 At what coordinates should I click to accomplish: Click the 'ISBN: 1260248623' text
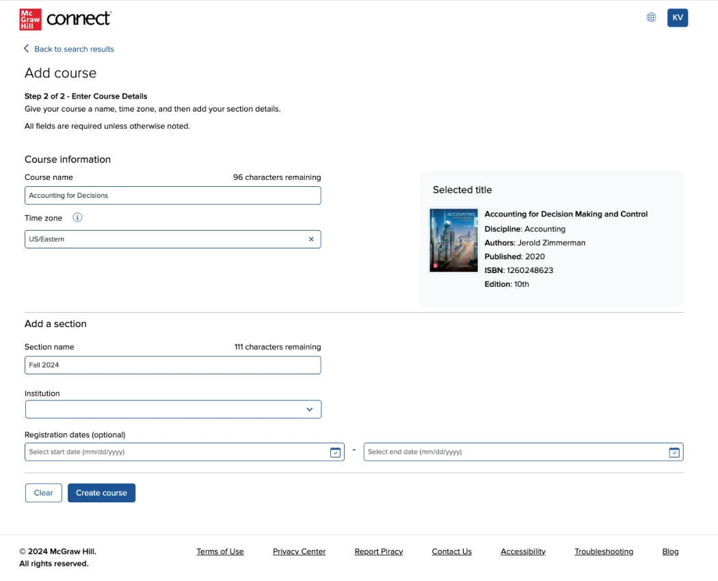[519, 270]
